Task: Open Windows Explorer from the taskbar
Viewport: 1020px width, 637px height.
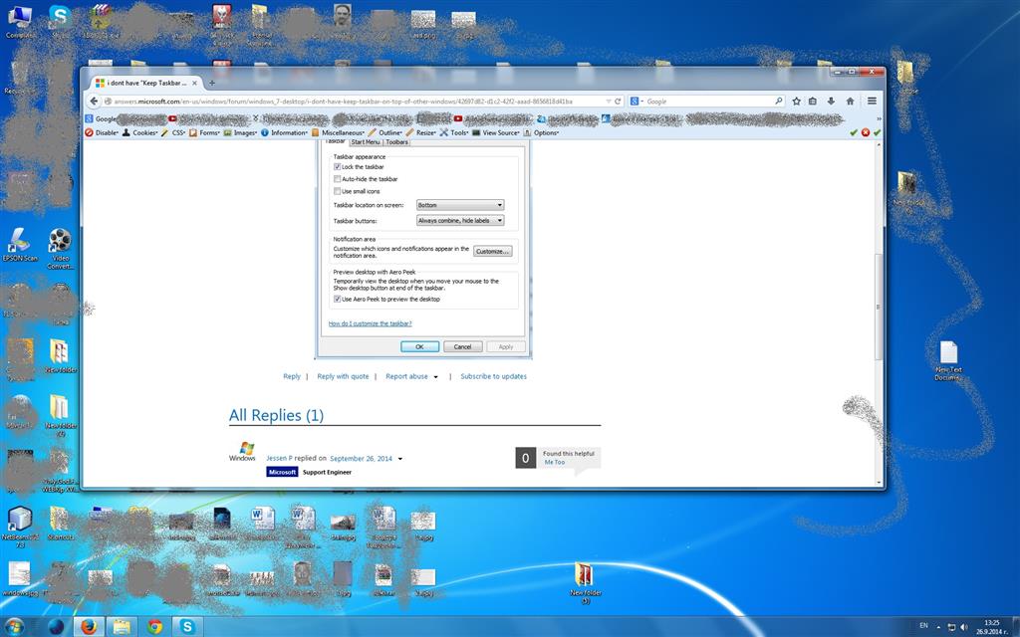Action: click(122, 627)
